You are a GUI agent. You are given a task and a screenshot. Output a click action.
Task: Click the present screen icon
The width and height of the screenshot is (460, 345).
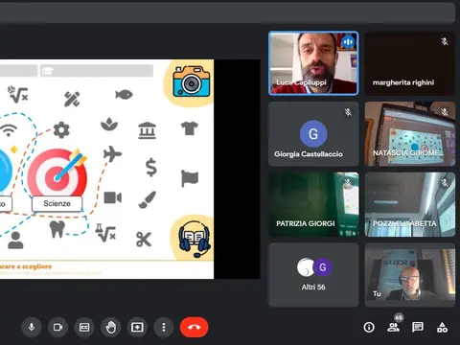pos(137,327)
